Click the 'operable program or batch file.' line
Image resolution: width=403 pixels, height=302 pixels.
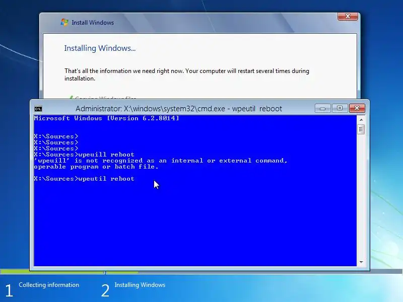[96, 167]
